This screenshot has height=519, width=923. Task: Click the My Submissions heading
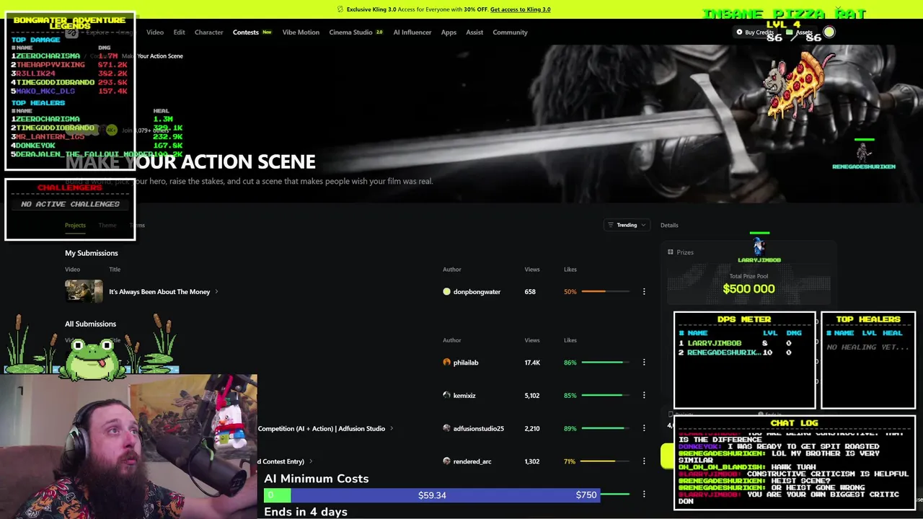[x=92, y=253]
